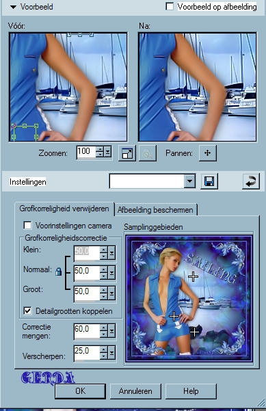
Task: Decrease Verscherpen with down arrow
Action: (x=104, y=356)
